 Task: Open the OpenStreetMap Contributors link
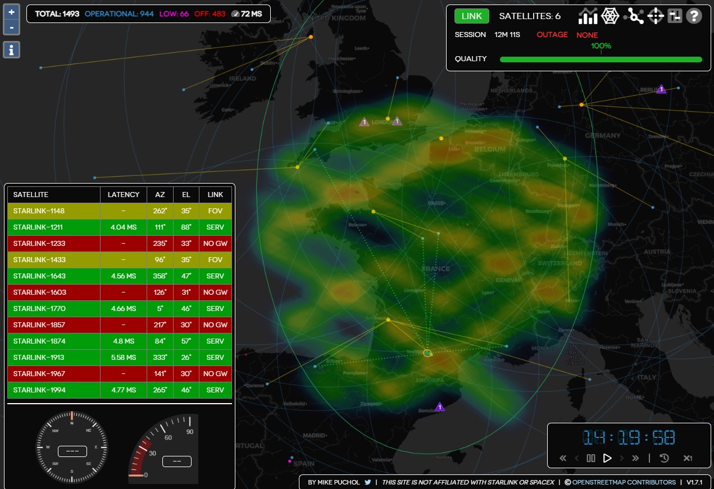pyautogui.click(x=624, y=482)
